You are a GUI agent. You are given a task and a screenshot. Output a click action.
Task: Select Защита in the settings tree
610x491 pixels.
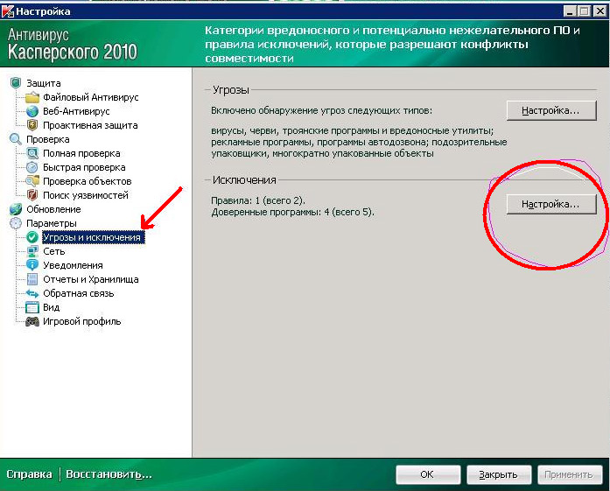tap(44, 83)
